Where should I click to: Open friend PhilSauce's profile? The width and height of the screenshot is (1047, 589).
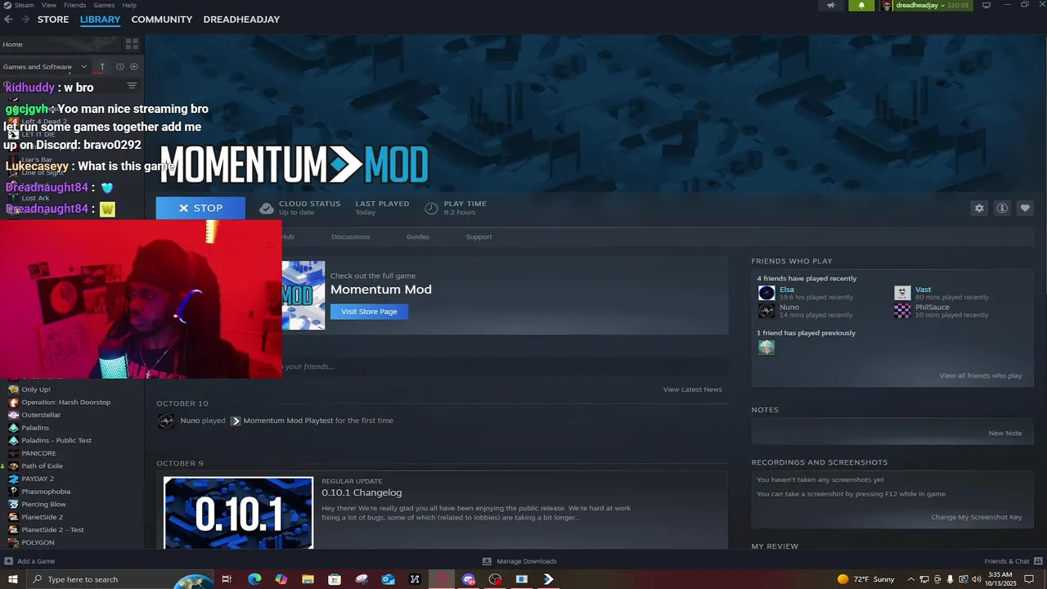point(932,308)
